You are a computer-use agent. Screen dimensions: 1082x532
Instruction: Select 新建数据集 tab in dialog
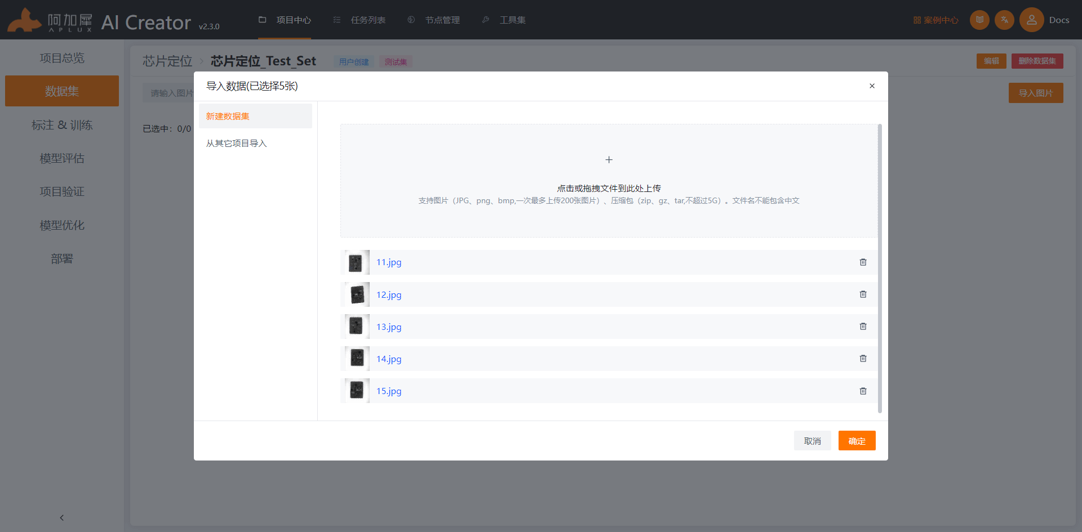[255, 116]
